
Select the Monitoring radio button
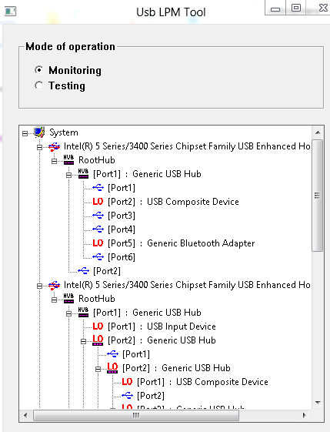[39, 70]
